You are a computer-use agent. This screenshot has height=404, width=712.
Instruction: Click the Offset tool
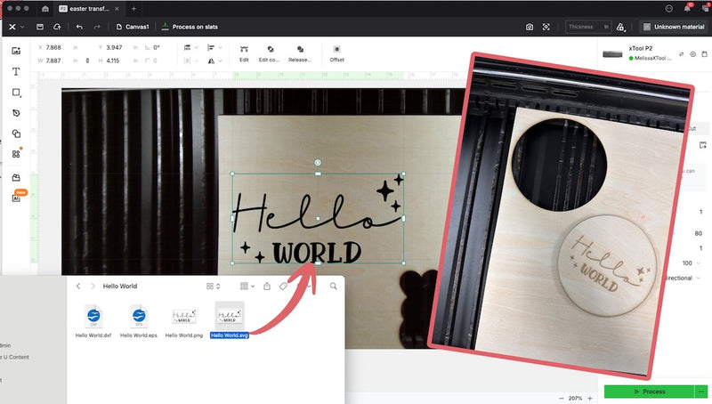tap(337, 53)
